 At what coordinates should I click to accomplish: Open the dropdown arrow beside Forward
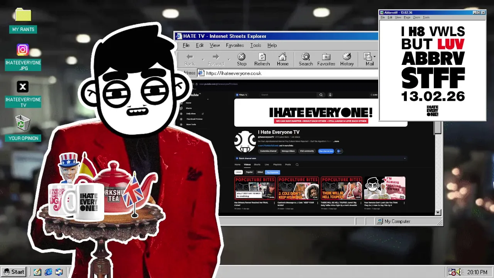click(x=228, y=59)
